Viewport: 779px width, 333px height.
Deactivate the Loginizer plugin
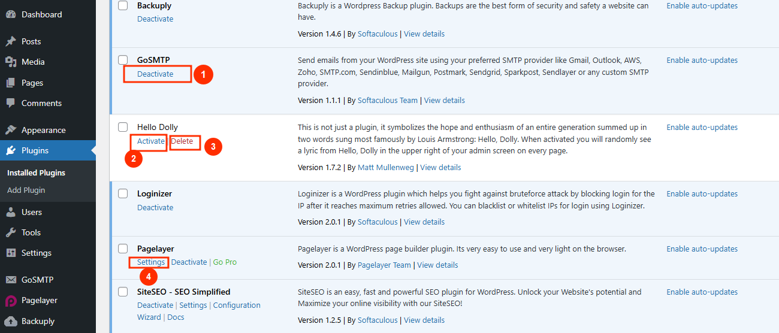[155, 208]
